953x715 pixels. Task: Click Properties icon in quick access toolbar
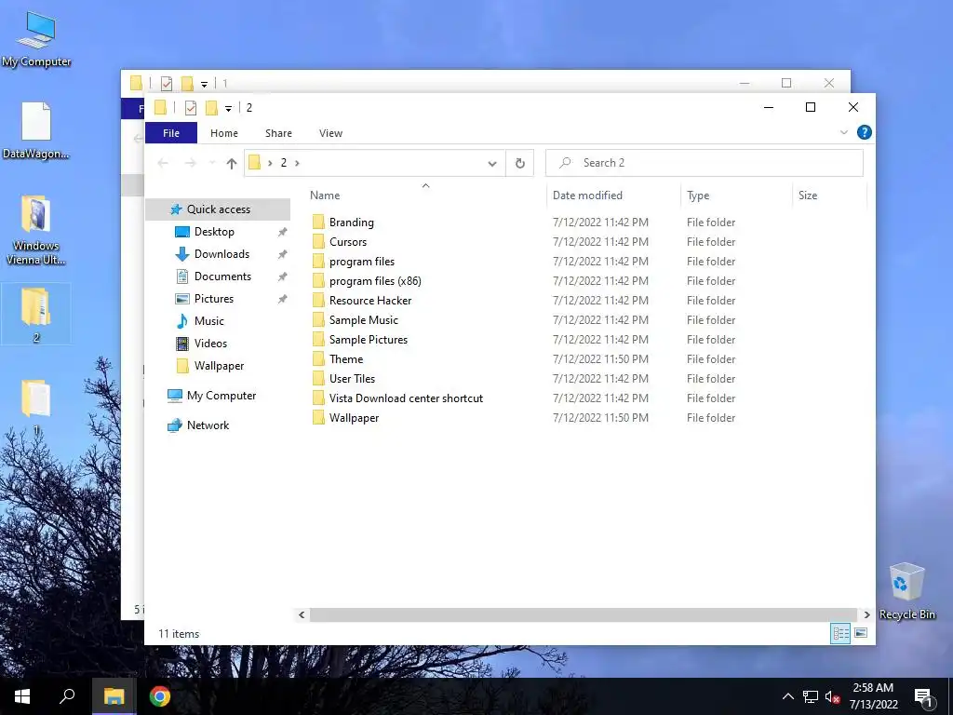click(x=190, y=108)
